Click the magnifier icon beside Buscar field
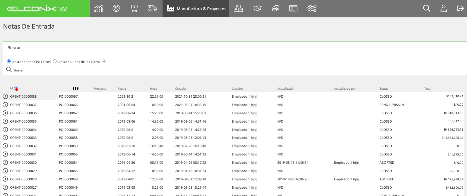 pos(9,69)
